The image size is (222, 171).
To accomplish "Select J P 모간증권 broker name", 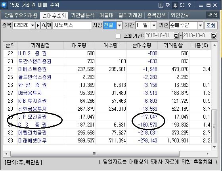I will coord(32,117).
